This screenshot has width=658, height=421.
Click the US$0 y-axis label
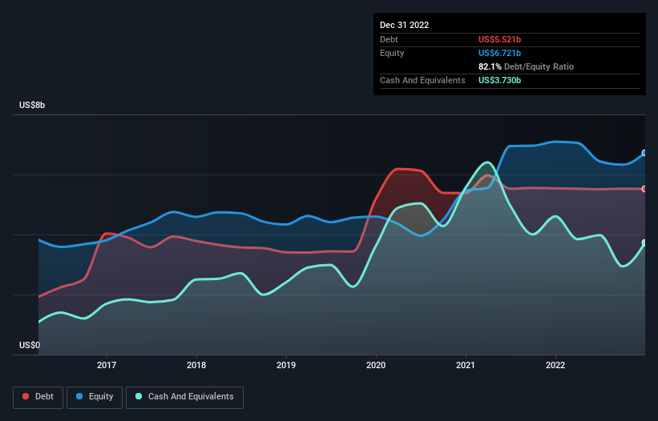coord(30,345)
